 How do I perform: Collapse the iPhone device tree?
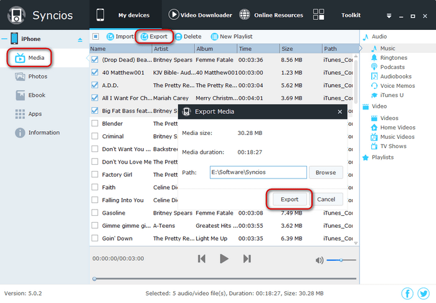[x=4, y=39]
